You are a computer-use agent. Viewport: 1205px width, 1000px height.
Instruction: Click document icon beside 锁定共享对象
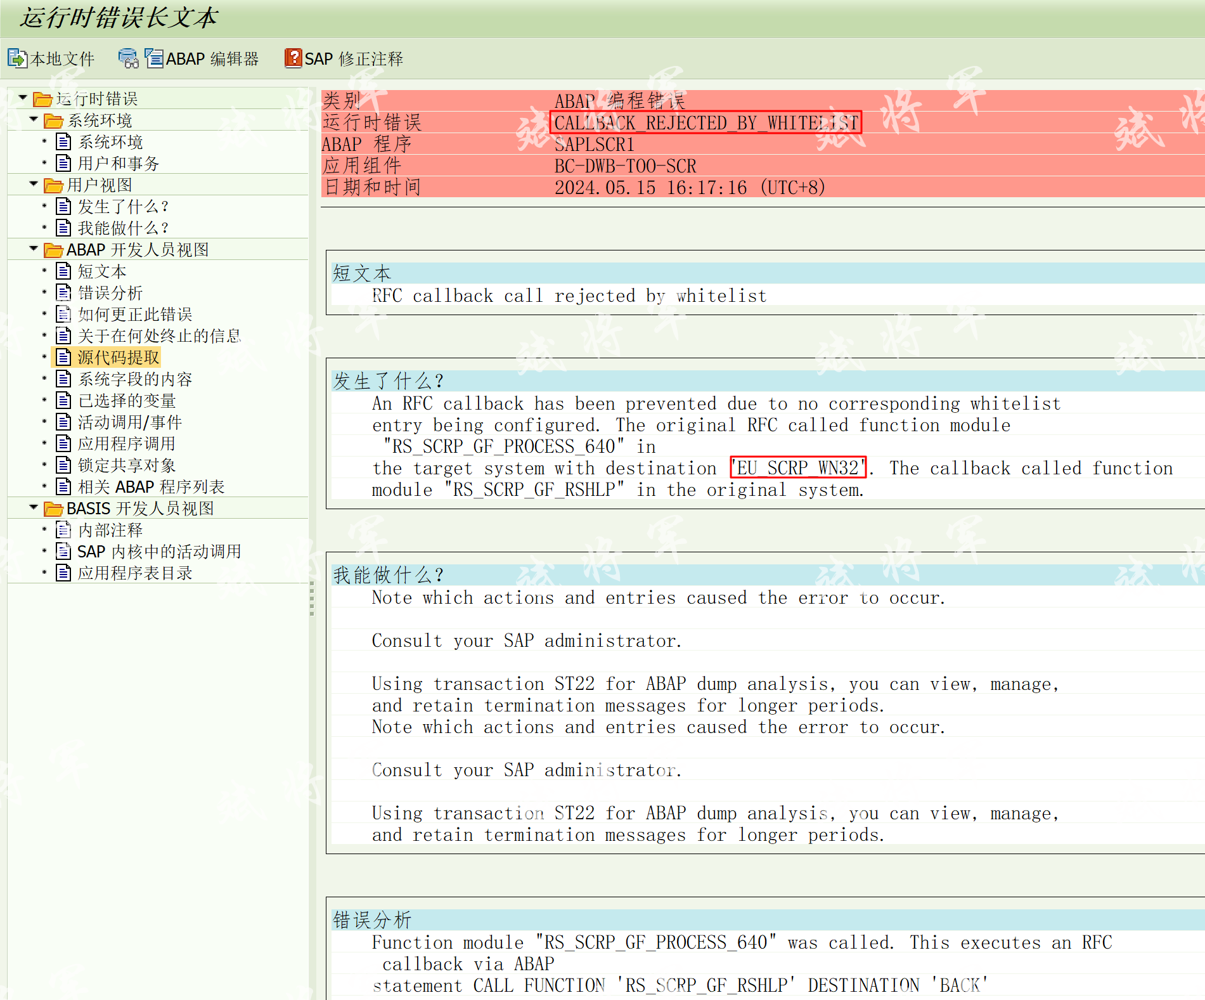pyautogui.click(x=63, y=465)
